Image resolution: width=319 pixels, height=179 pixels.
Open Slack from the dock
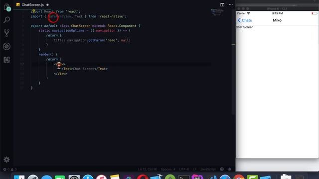click(129, 177)
